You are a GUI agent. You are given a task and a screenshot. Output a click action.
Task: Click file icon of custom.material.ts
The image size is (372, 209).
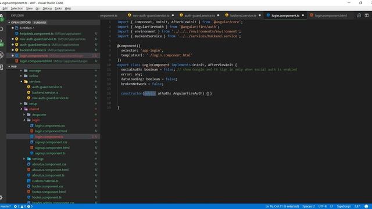coord(28,181)
